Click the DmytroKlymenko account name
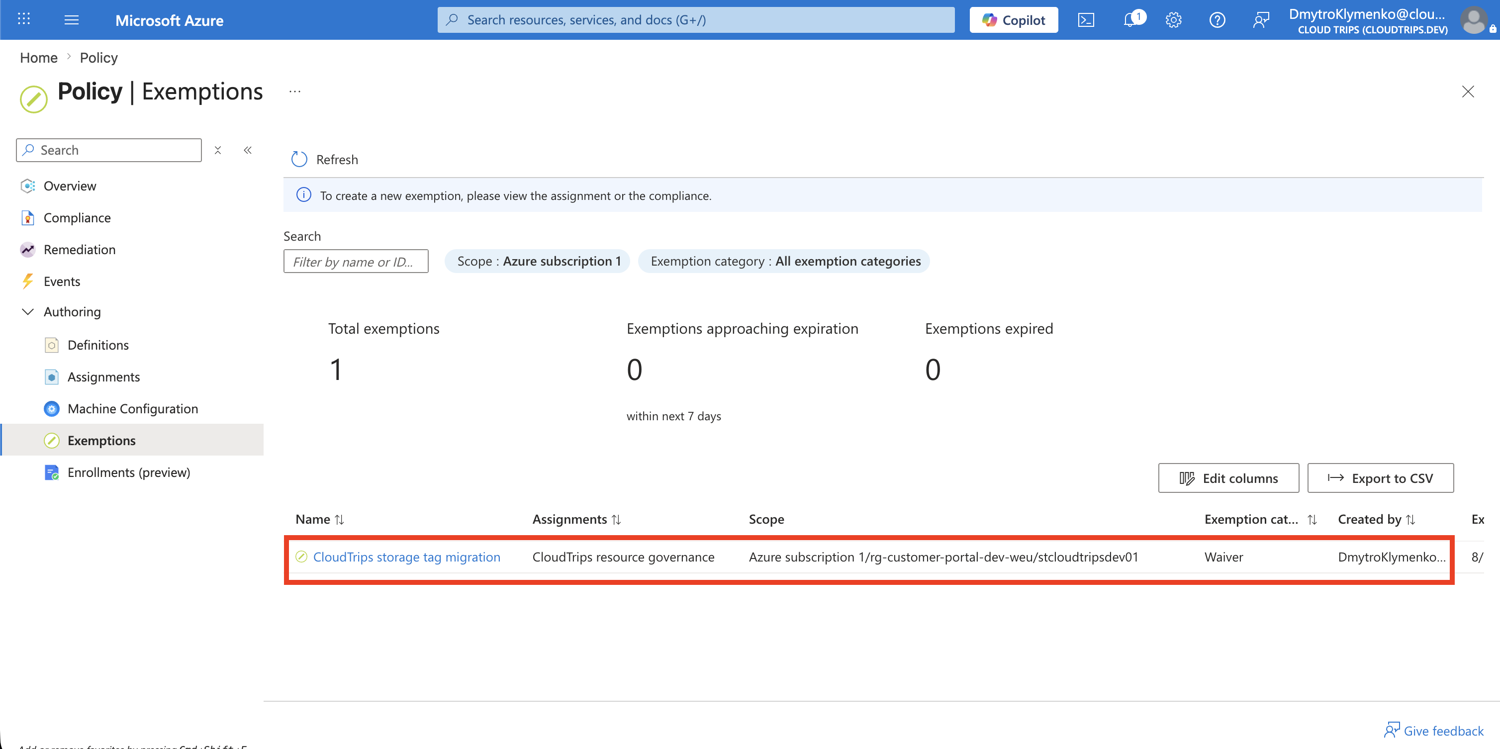Image resolution: width=1500 pixels, height=749 pixels. point(1367,14)
